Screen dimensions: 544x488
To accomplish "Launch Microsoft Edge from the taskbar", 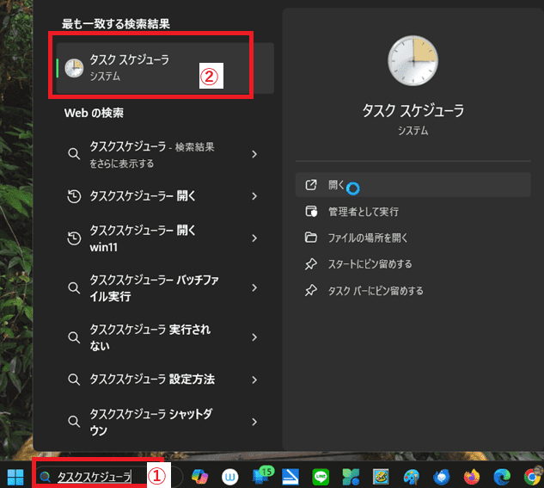I will [502, 476].
